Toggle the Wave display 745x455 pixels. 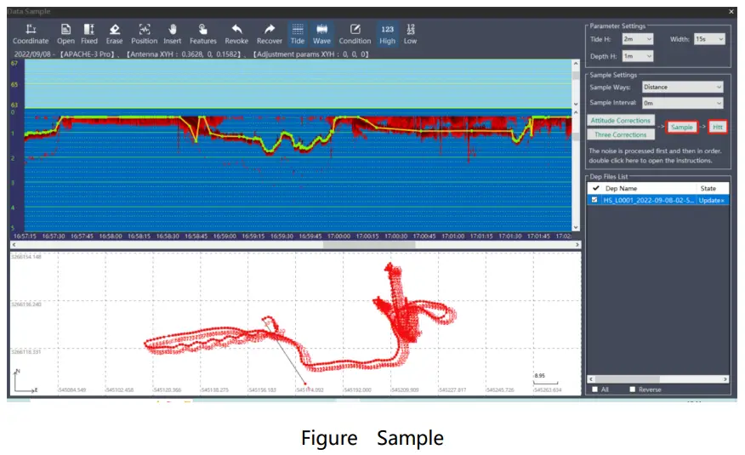(321, 34)
